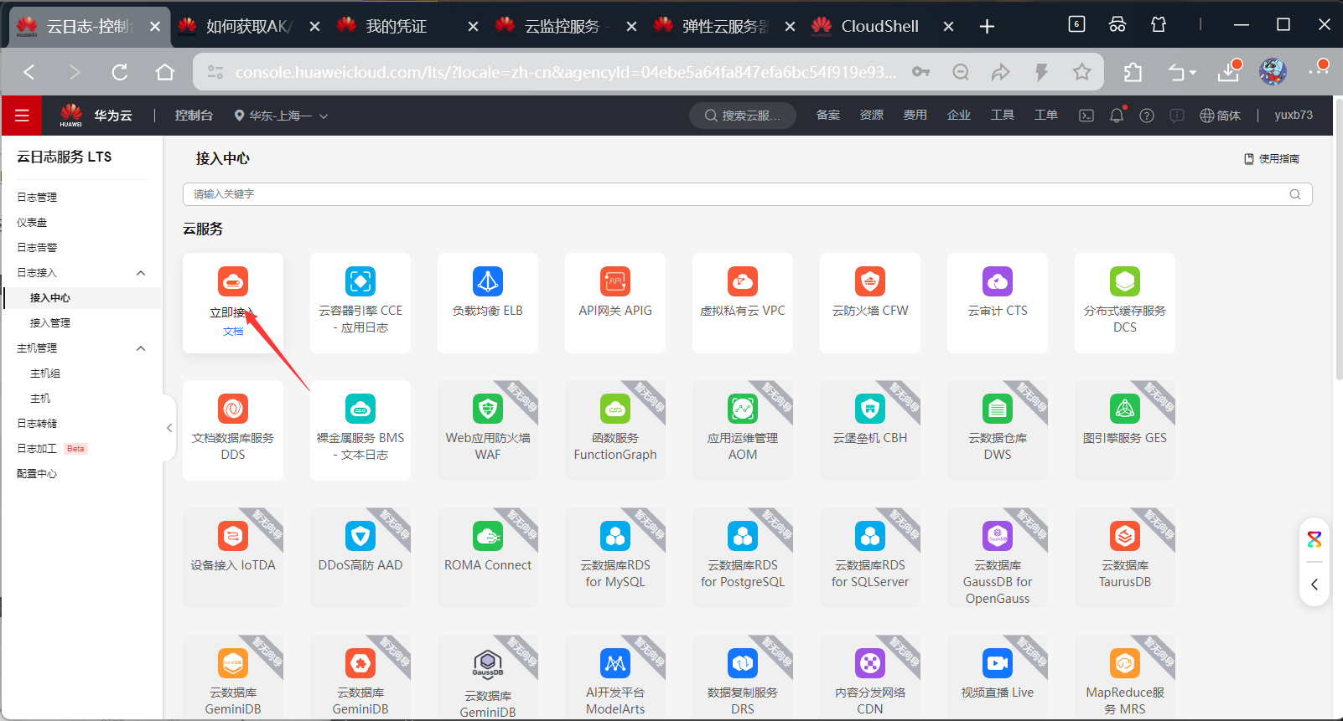Viewport: 1343px width, 721px height.
Task: Select 接入管理 under 日志接入
Action: (50, 323)
